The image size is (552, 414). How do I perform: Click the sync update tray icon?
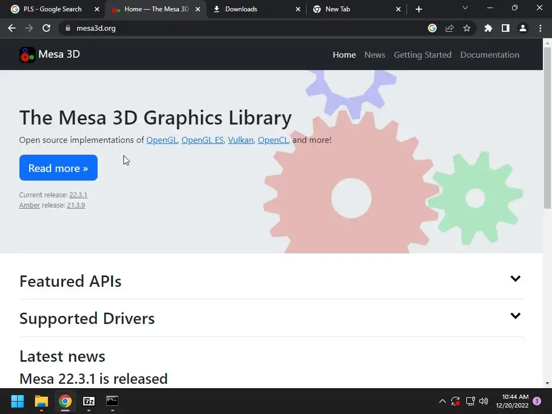(x=456, y=401)
